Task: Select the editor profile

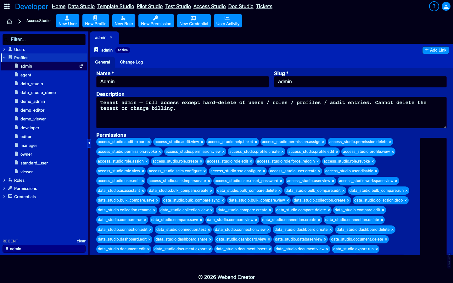Action: click(x=44, y=136)
